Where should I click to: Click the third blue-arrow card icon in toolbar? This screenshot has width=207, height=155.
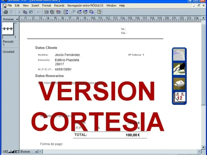click(91, 12)
